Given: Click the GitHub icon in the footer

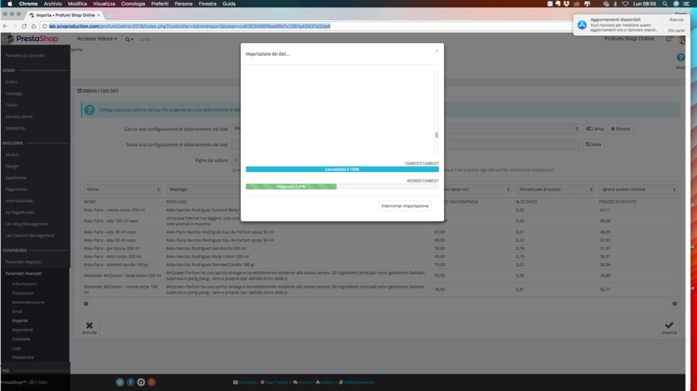Looking at the screenshot, I should click(x=141, y=382).
